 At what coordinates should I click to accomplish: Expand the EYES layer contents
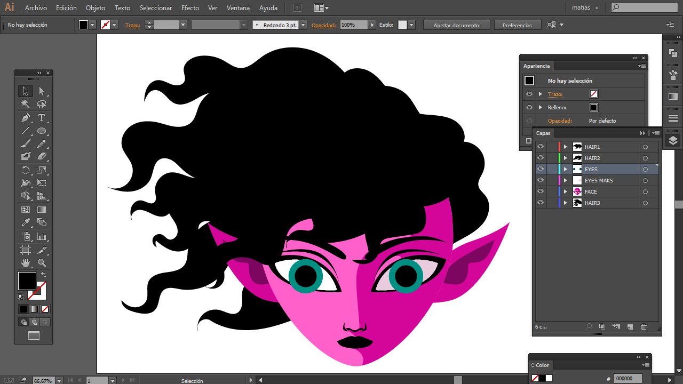coord(566,169)
